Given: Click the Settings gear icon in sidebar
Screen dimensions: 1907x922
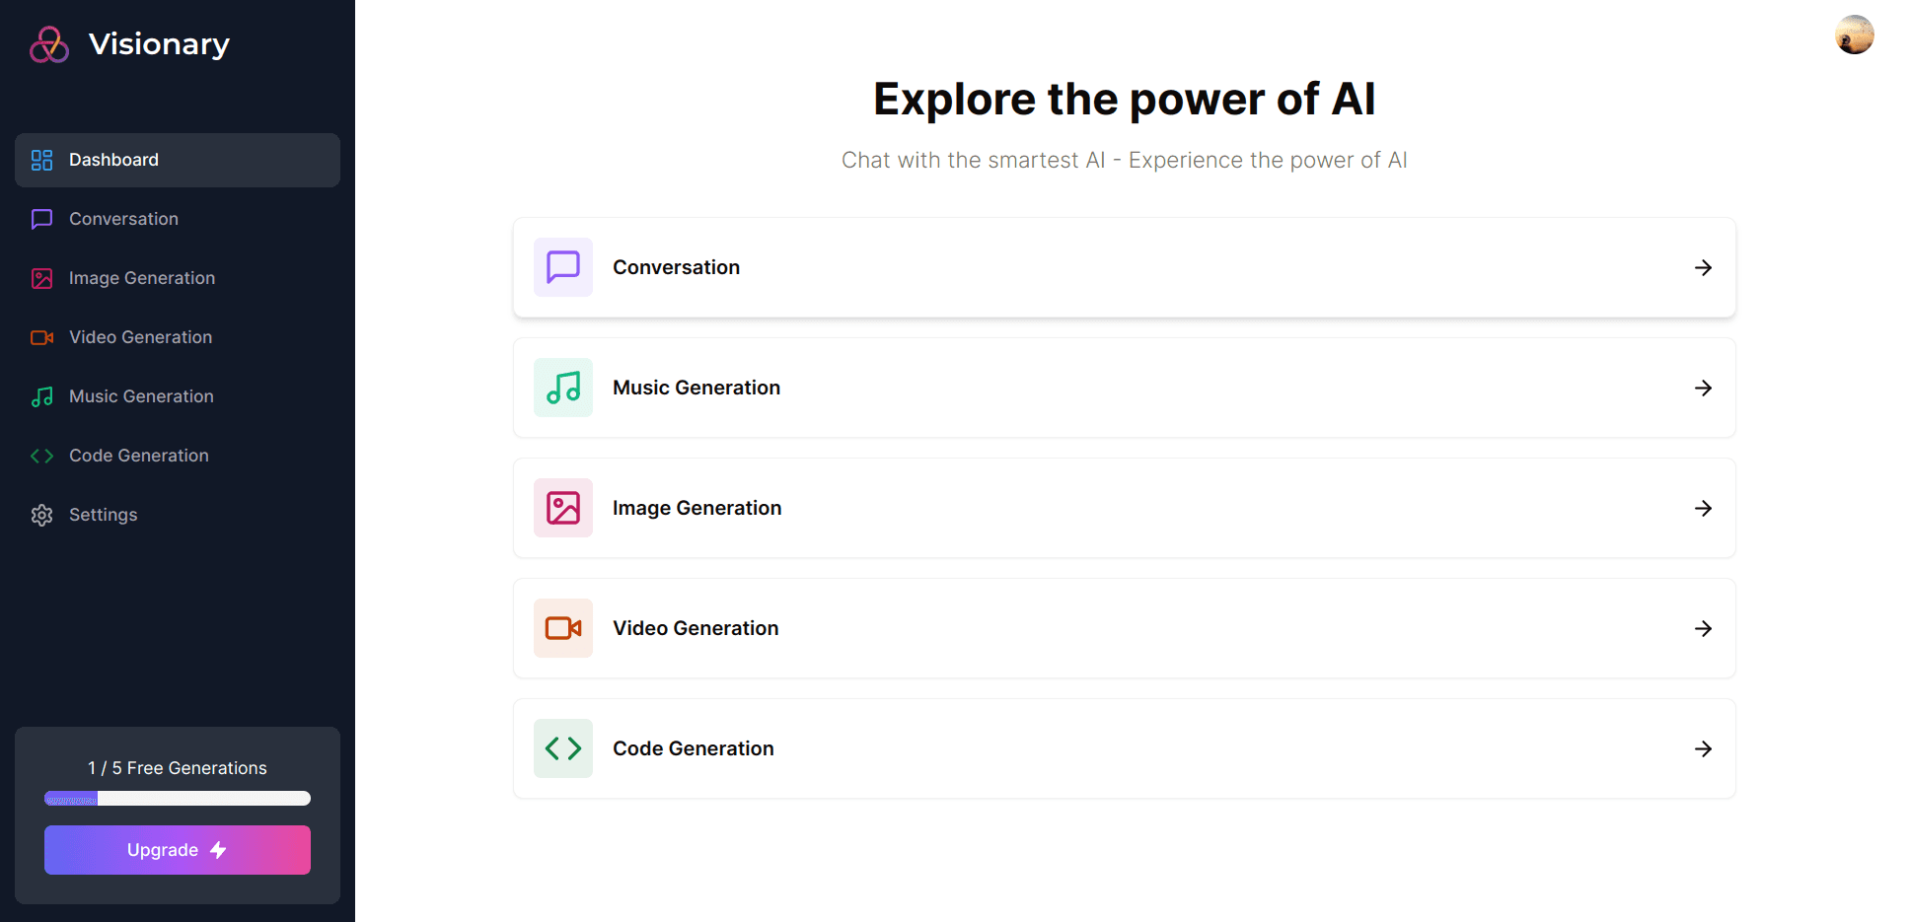Looking at the screenshot, I should [41, 515].
